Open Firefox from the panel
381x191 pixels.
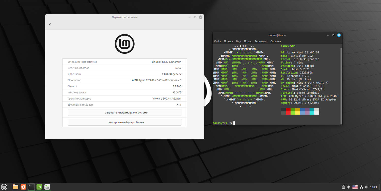coord(23,187)
